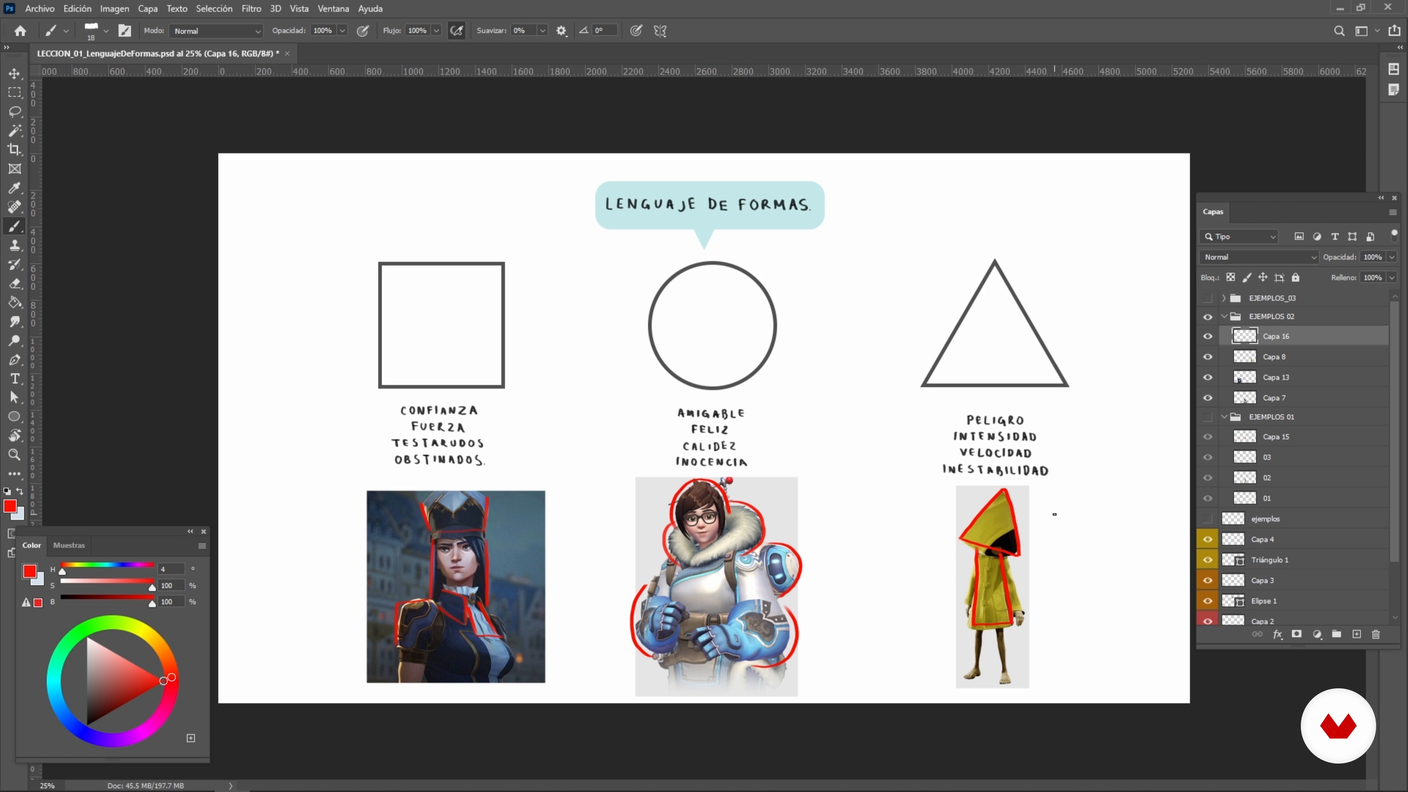Expand the EJEMPLOS_03 layer group
The width and height of the screenshot is (1408, 792).
(x=1224, y=298)
